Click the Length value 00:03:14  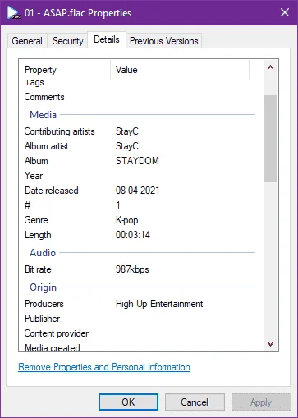[133, 235]
